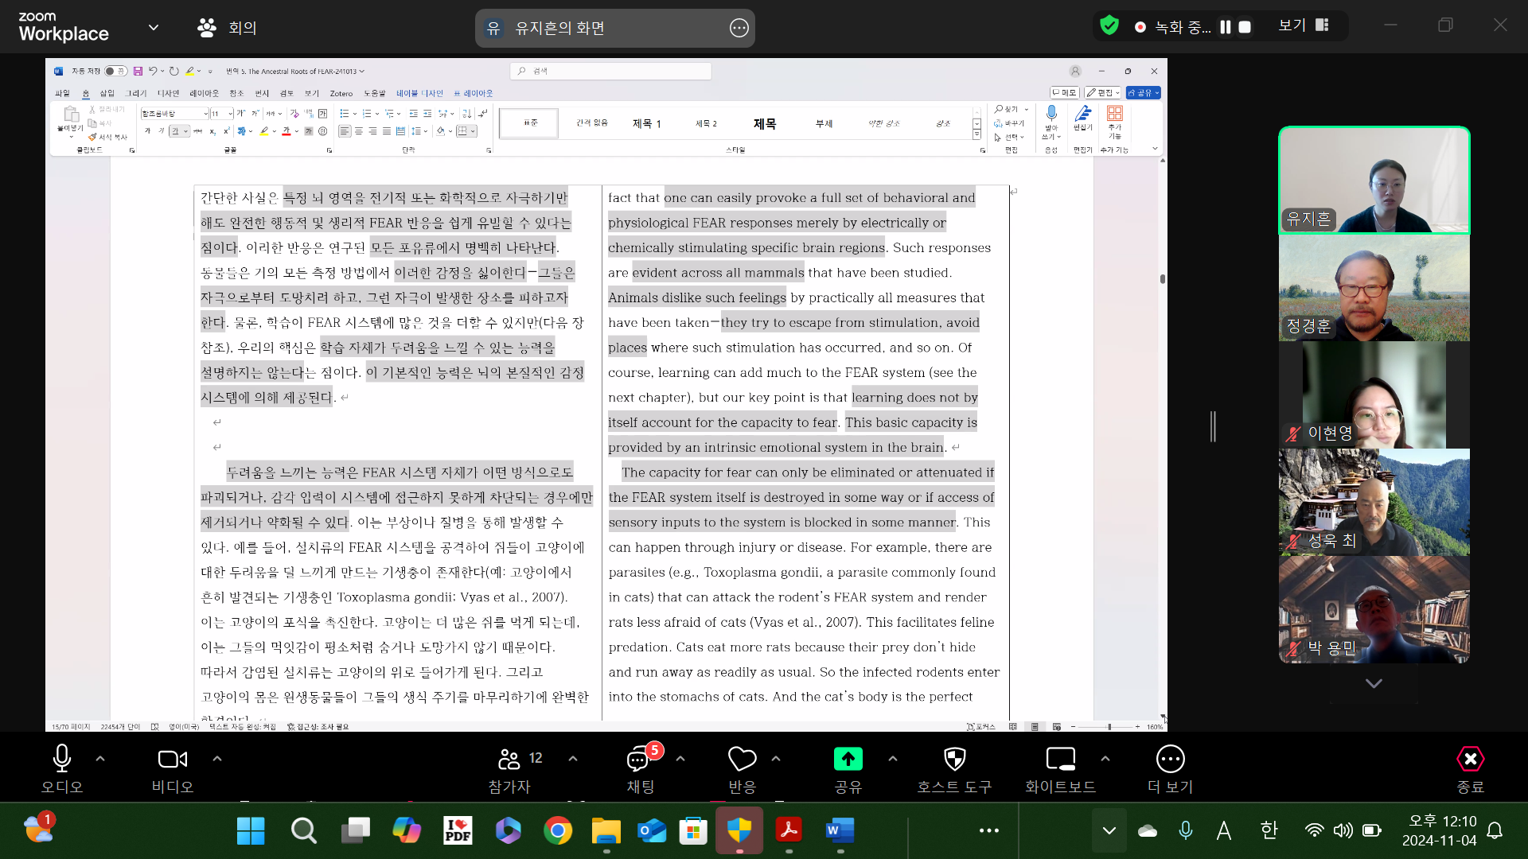Open Zoom 호스트 도구 host tools
Viewport: 1528px width, 859px height.
(x=954, y=768)
